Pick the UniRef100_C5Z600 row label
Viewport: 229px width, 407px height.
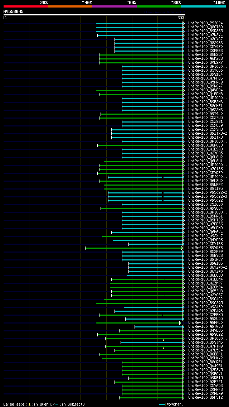point(205,204)
